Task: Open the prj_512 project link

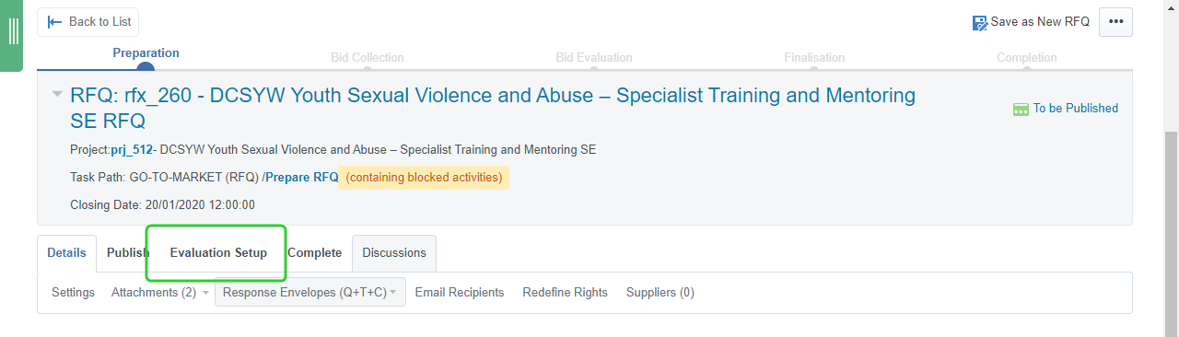Action: tap(132, 149)
